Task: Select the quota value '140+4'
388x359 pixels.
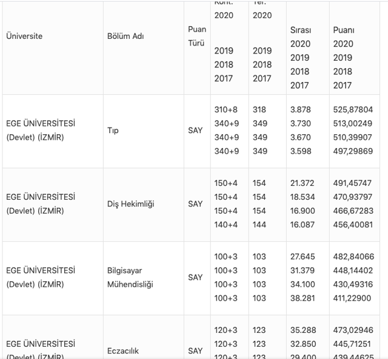Action: coord(226,225)
